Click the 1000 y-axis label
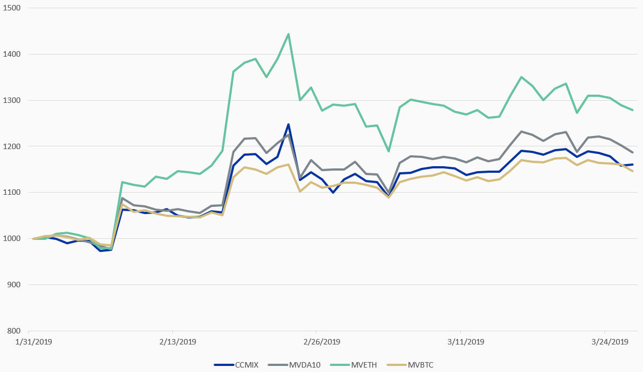 coord(11,239)
